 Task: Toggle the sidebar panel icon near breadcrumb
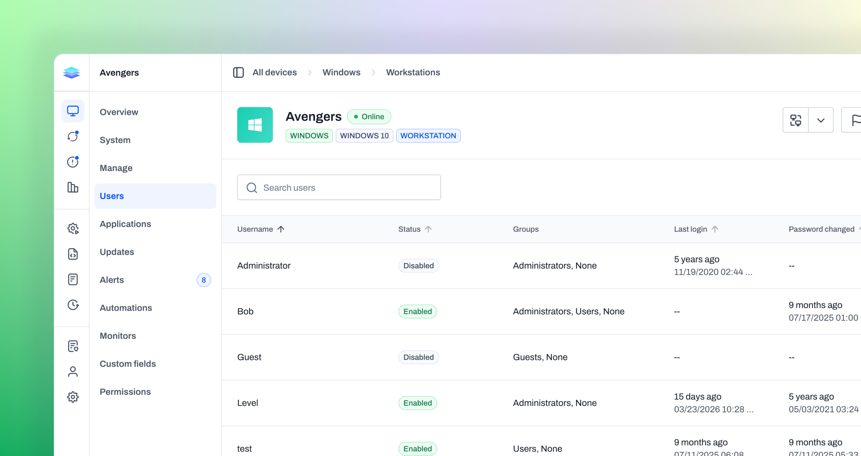238,73
